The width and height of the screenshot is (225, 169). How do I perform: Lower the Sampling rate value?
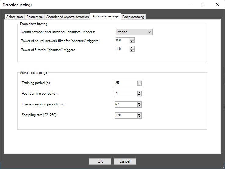click(x=139, y=116)
